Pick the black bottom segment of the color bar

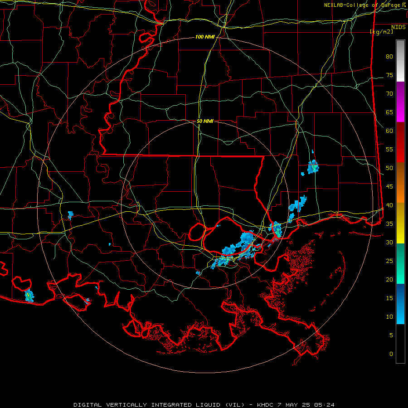400,344
